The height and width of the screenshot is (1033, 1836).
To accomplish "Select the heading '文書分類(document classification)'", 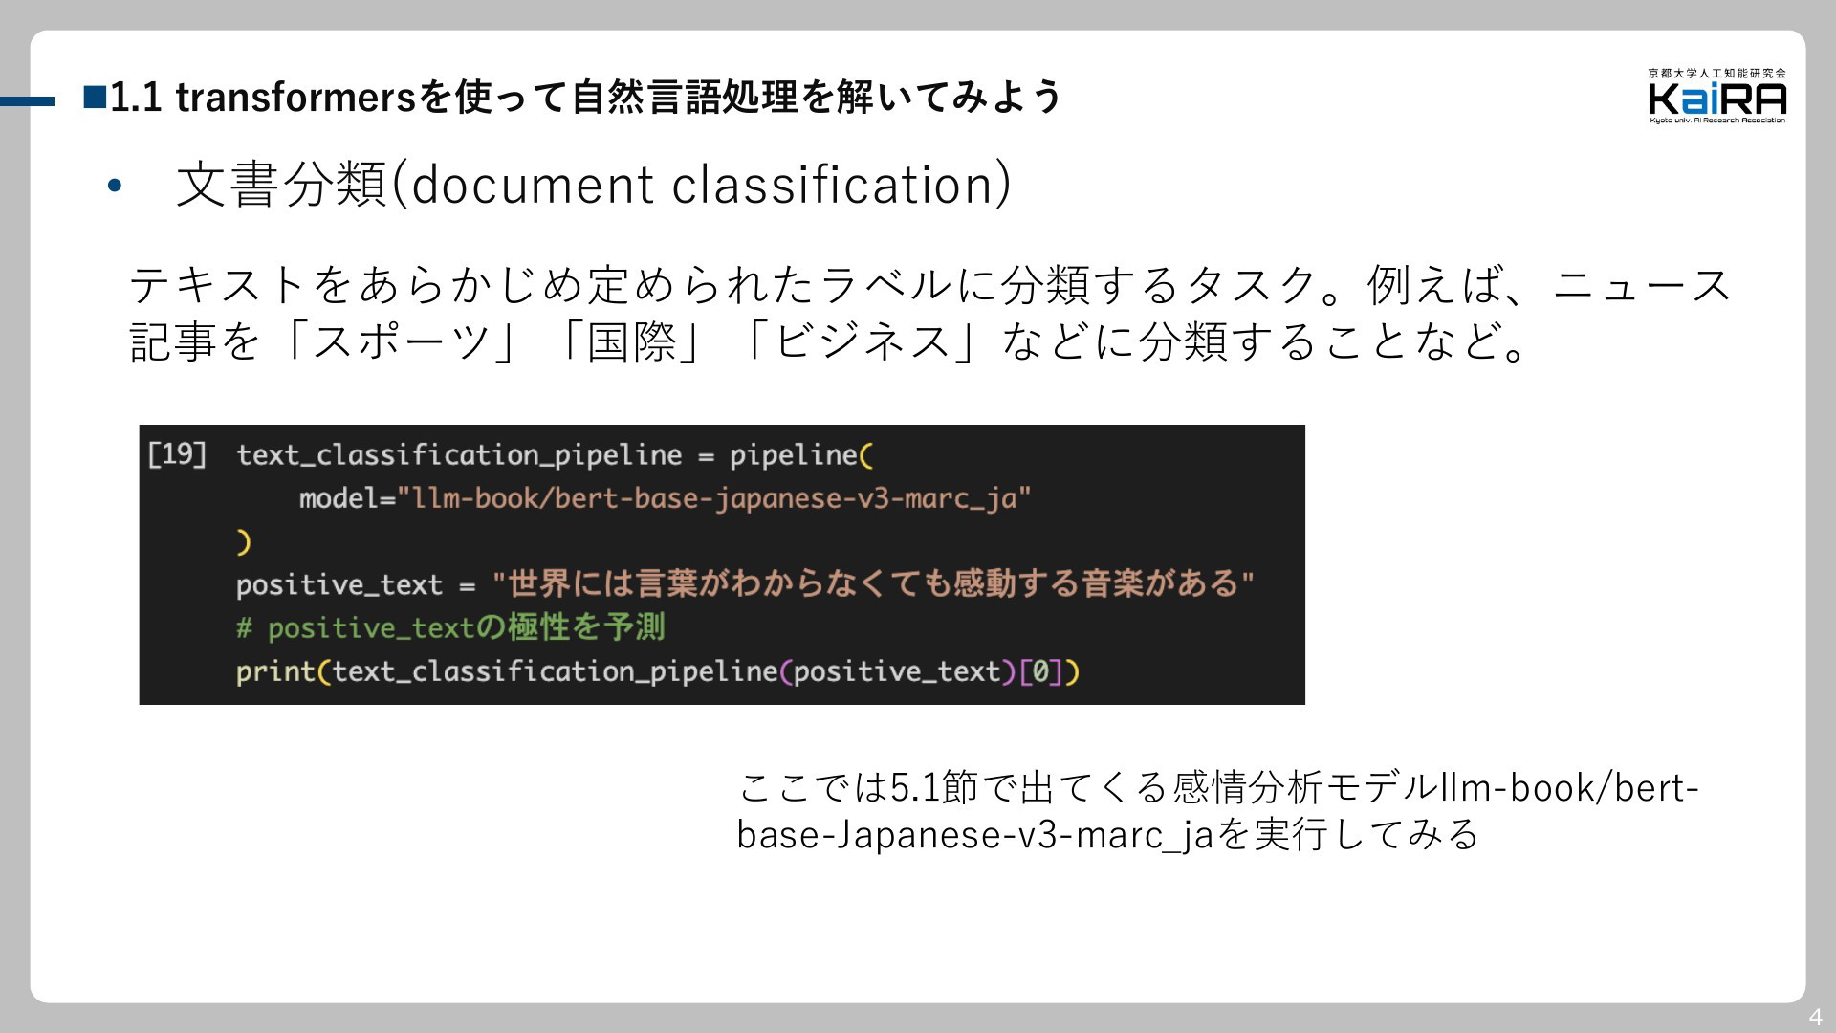I will [593, 184].
